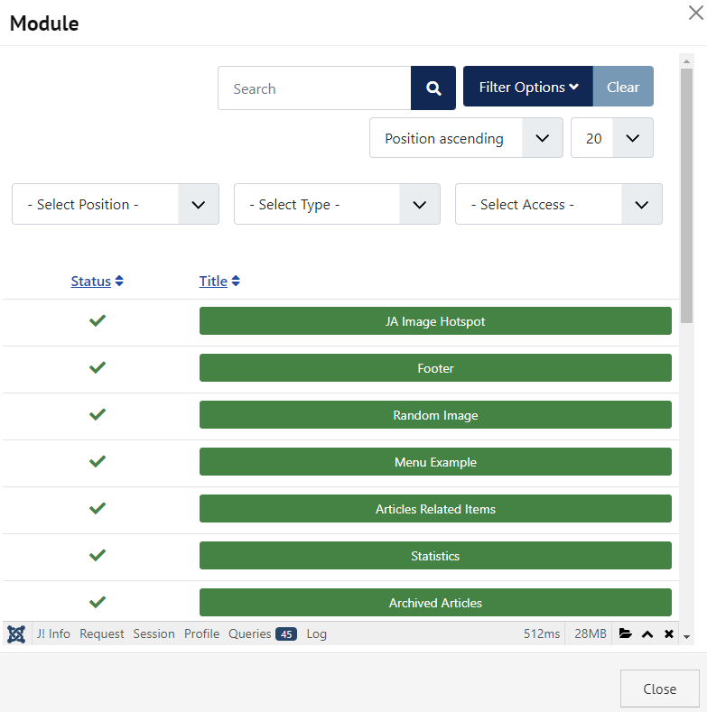This screenshot has height=712, width=707.
Task: Click the Joomla logo in debug bar
Action: 16,633
